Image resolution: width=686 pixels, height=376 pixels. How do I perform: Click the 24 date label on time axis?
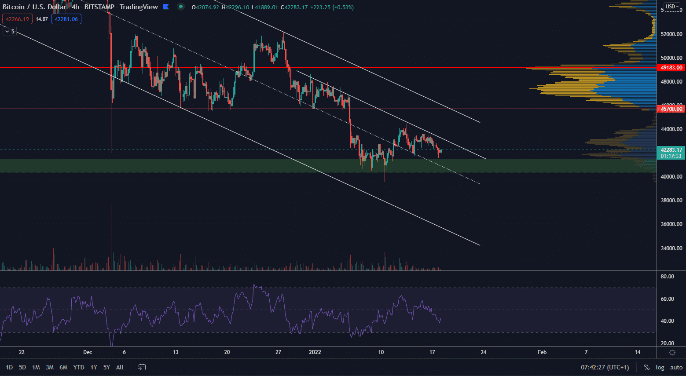coord(484,352)
